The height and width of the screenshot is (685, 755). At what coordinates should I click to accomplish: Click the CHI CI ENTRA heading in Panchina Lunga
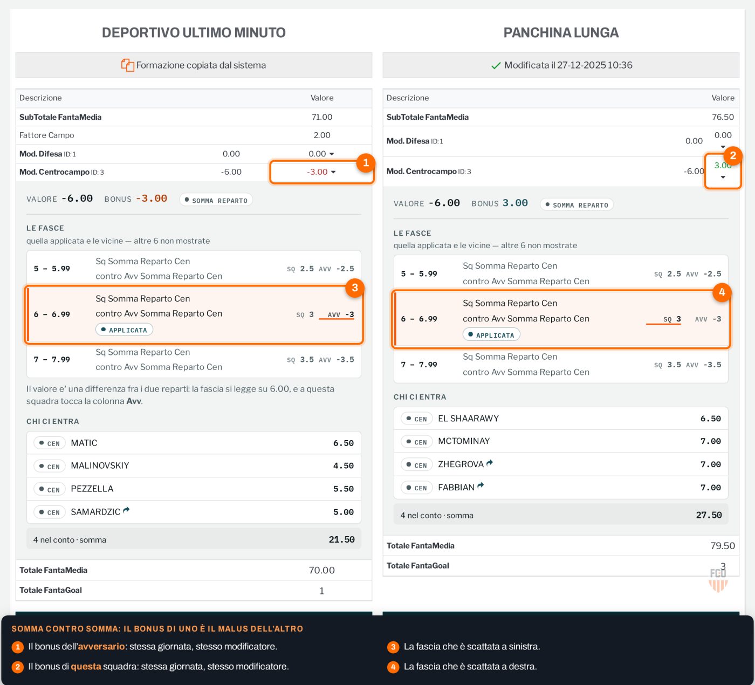tap(420, 397)
